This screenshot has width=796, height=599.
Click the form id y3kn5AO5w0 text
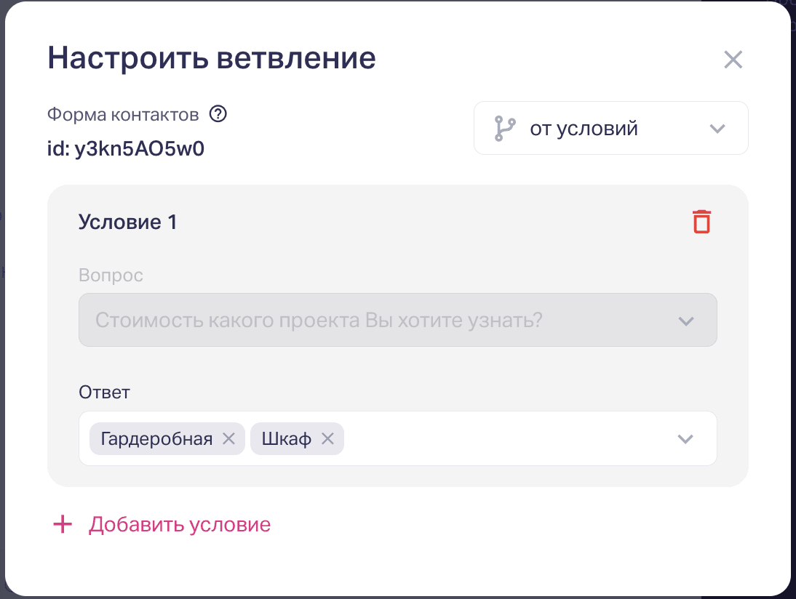click(126, 148)
